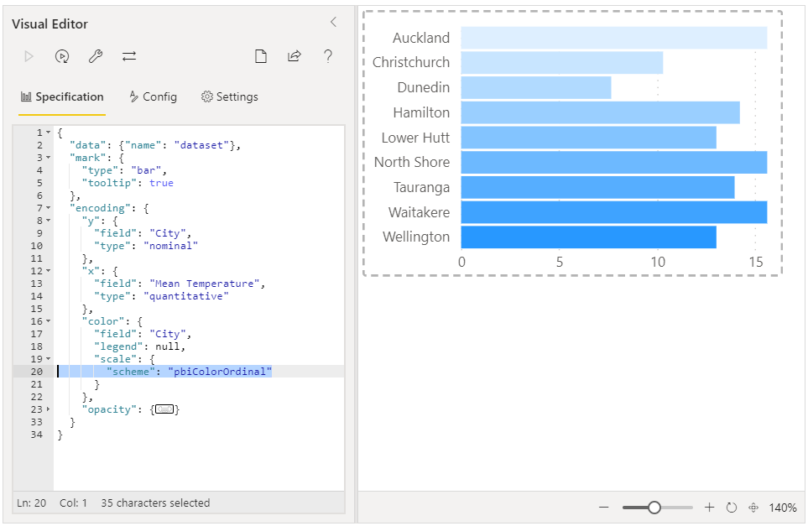Collapse the "y" block on line 8

[x=49, y=221]
